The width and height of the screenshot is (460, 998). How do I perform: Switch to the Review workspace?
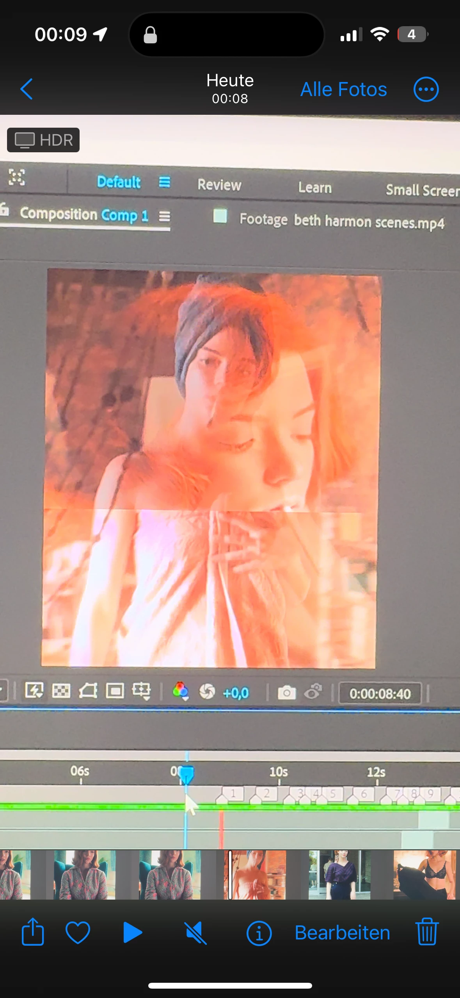(x=219, y=185)
